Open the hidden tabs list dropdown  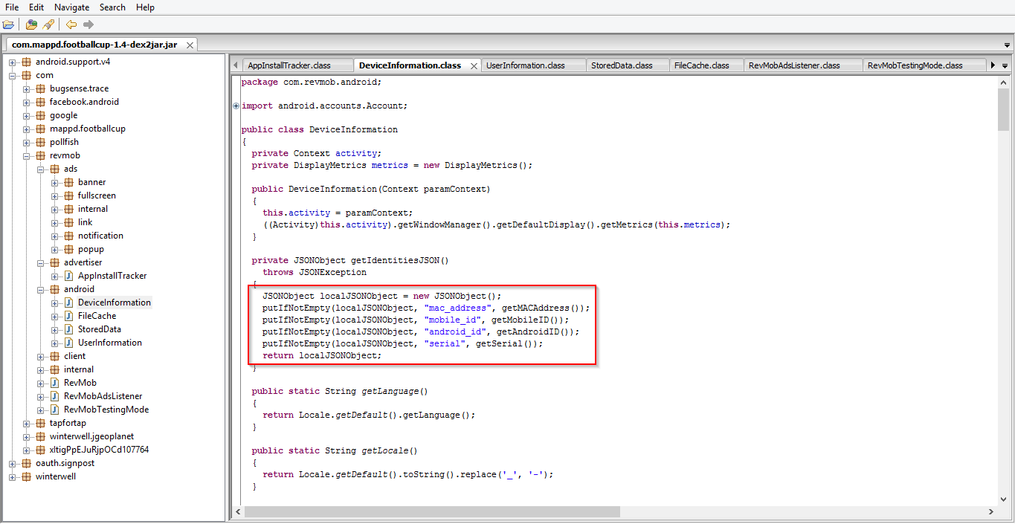point(1005,66)
